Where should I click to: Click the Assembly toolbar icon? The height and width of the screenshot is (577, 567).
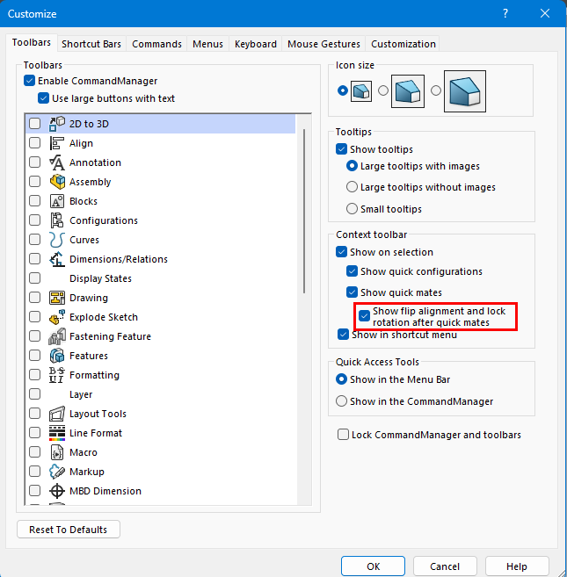(57, 182)
